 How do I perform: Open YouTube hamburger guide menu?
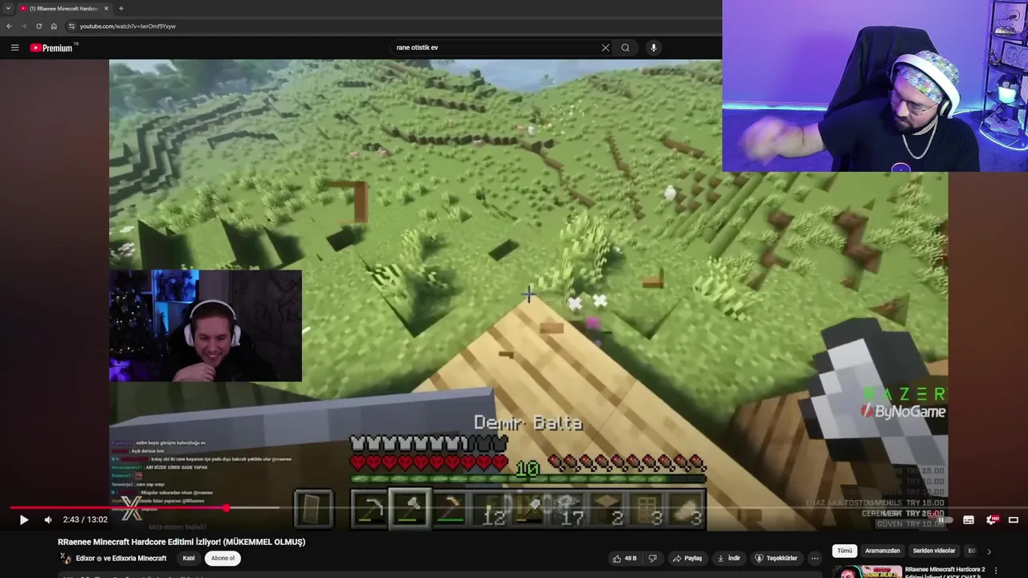14,47
